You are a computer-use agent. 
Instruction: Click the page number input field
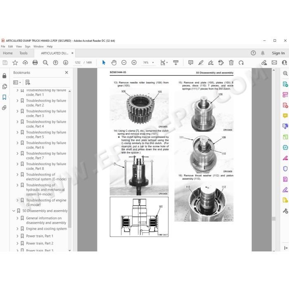(x=78, y=63)
